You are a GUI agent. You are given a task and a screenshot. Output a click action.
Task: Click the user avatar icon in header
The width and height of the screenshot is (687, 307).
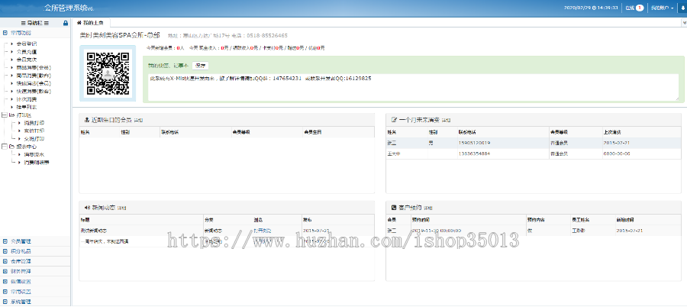coord(683,8)
